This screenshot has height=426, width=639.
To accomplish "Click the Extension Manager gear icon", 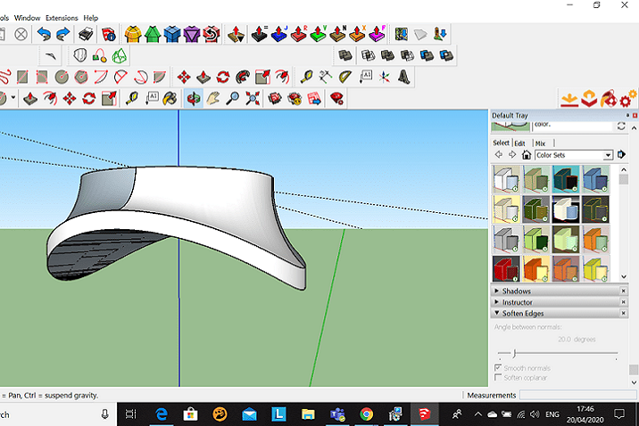I will [629, 97].
